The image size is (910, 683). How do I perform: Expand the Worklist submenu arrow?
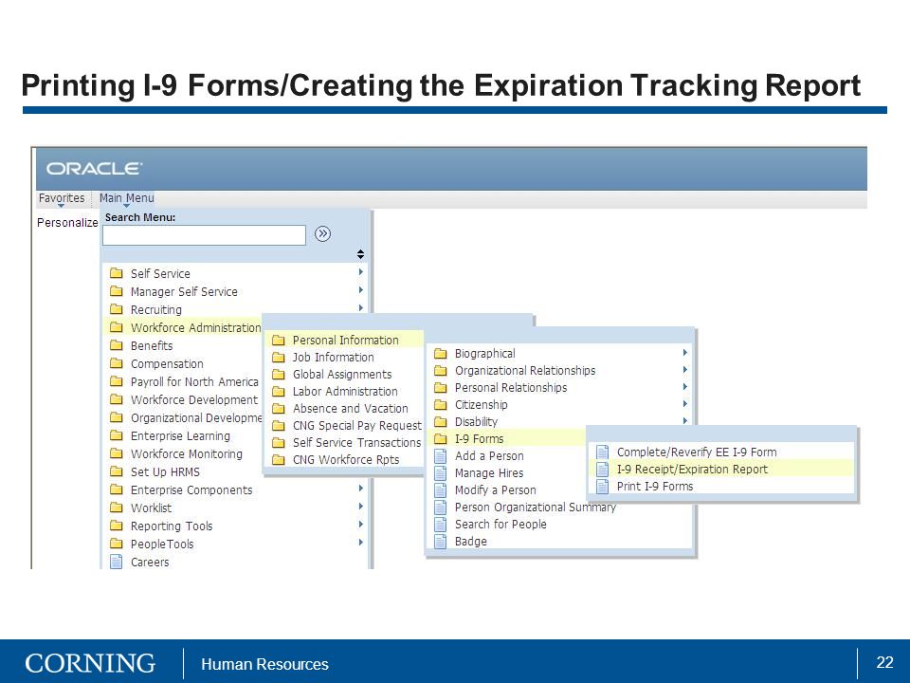pyautogui.click(x=360, y=507)
